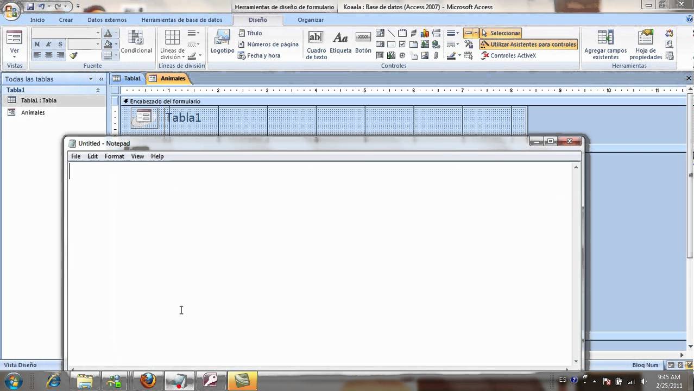Open the font size combo box
The width and height of the screenshot is (694, 391).
pyautogui.click(x=84, y=45)
